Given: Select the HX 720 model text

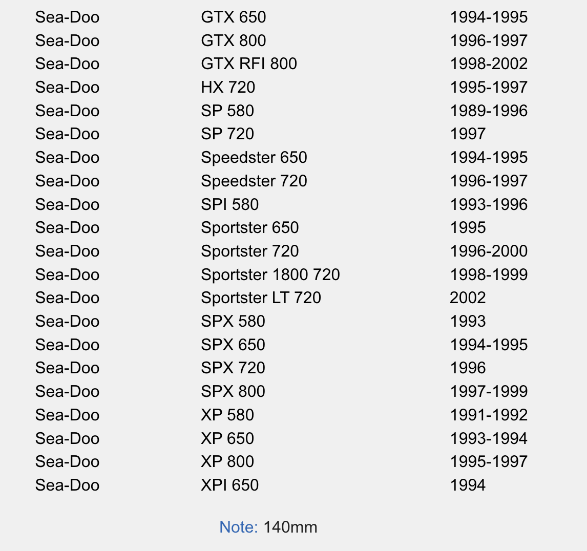Looking at the screenshot, I should click(228, 88).
